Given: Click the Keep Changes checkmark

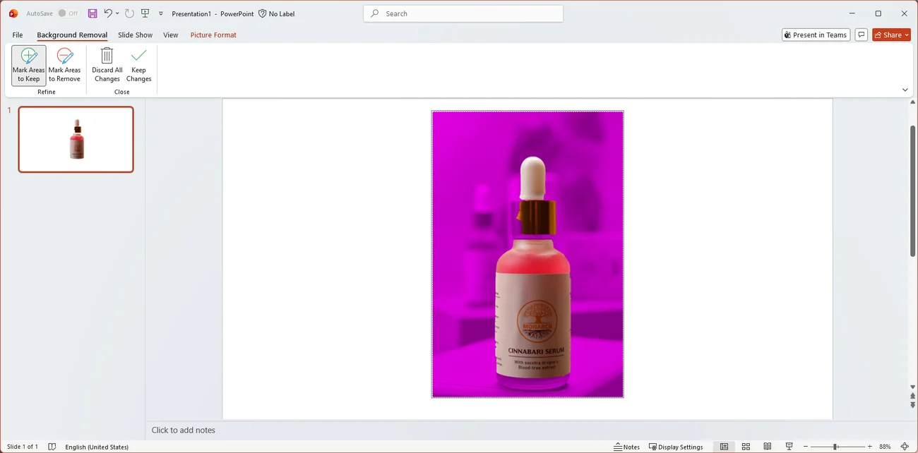Looking at the screenshot, I should (139, 56).
